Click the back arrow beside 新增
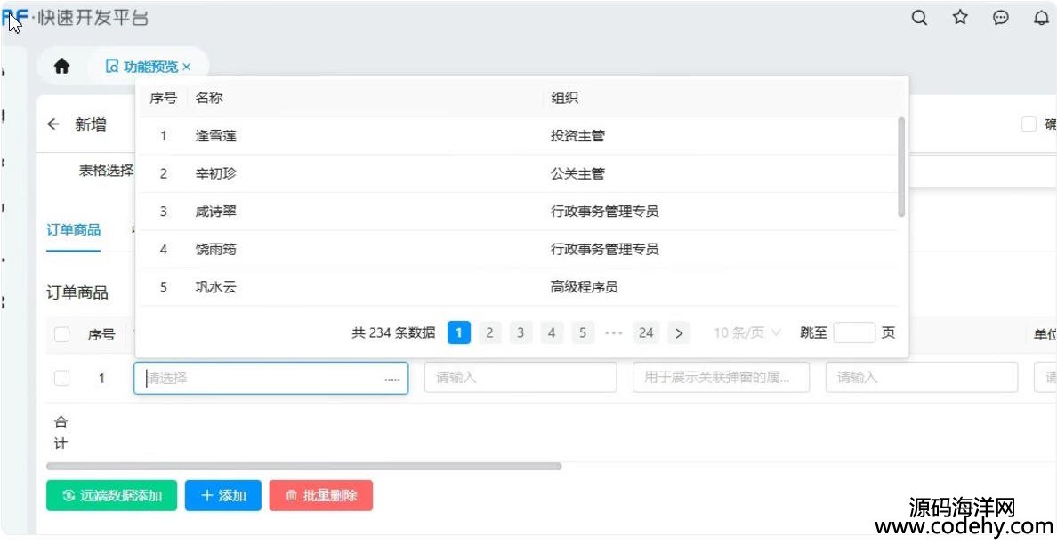This screenshot has width=1057, height=544. coord(53,124)
